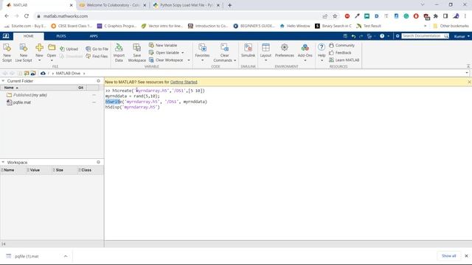Click the Search Documentation field
472x265 pixels.
(x=423, y=36)
